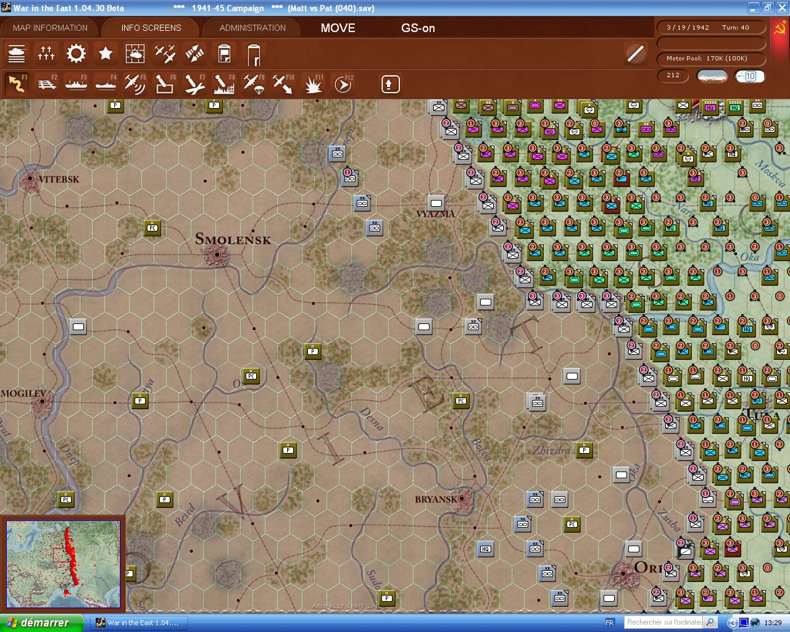Click the satellite-shaped info screen icon

(194, 54)
